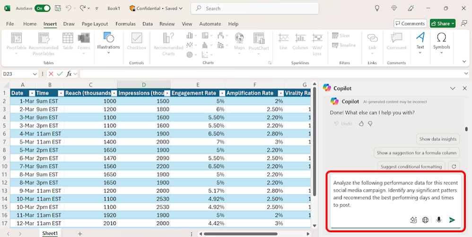
Task: Click the globe icon in Copilot prompt
Action: [x=425, y=220]
